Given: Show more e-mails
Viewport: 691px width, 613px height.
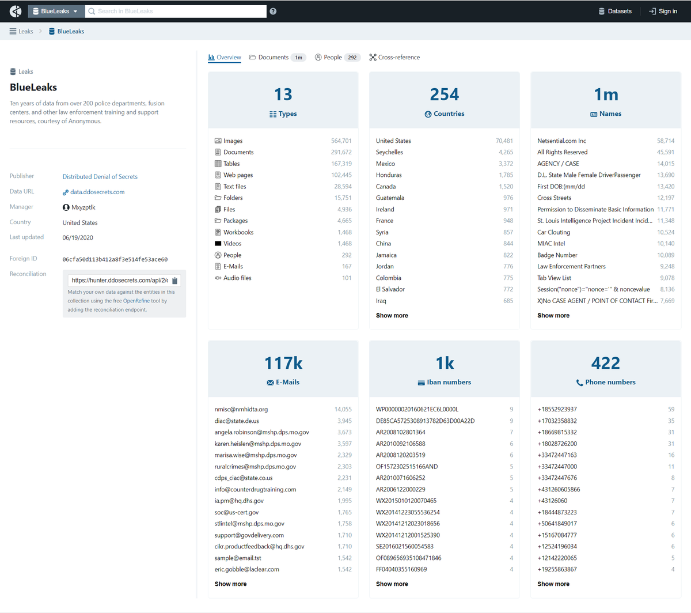Looking at the screenshot, I should (231, 584).
